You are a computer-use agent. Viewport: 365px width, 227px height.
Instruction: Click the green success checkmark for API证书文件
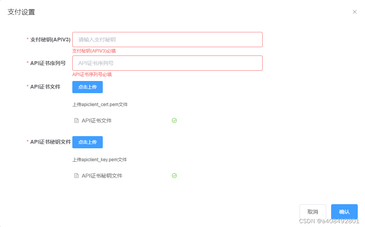click(x=174, y=120)
